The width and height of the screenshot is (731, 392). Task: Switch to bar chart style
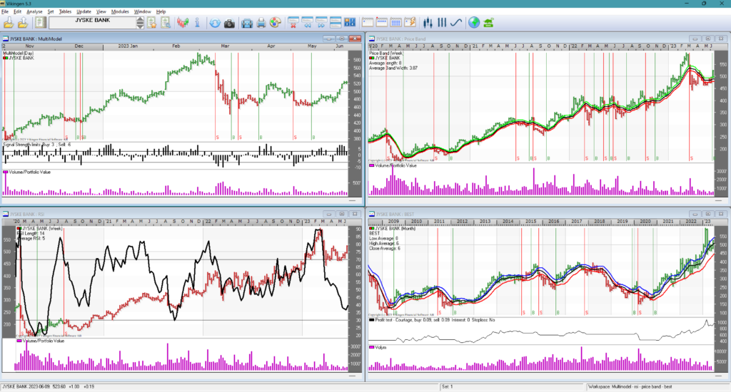[442, 22]
